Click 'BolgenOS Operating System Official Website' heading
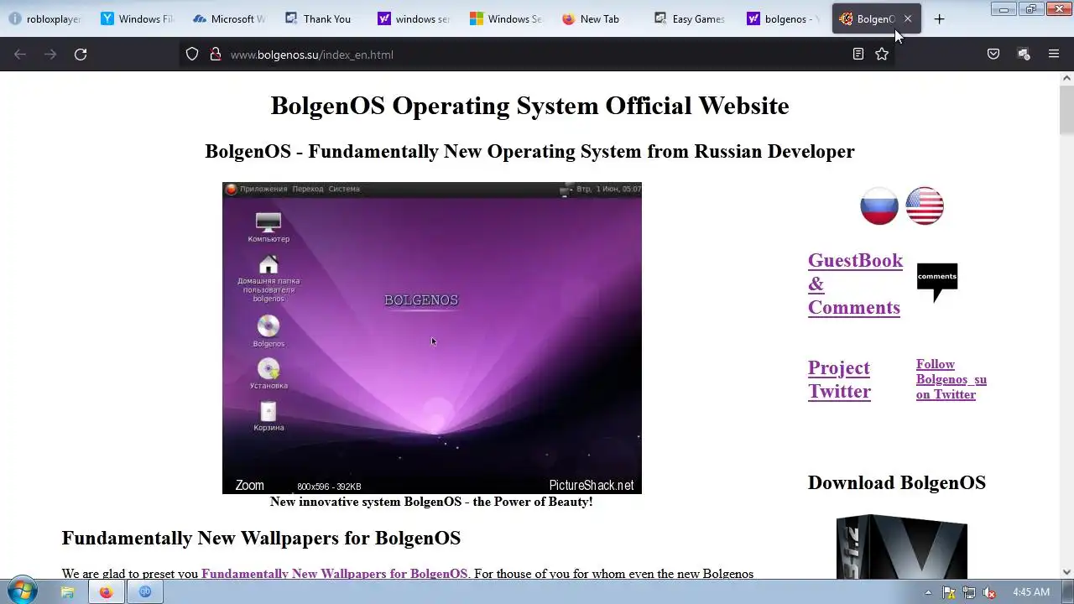The width and height of the screenshot is (1074, 604). pyautogui.click(x=529, y=106)
